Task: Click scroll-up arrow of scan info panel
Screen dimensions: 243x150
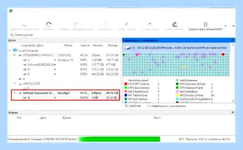Action: click(x=233, y=45)
